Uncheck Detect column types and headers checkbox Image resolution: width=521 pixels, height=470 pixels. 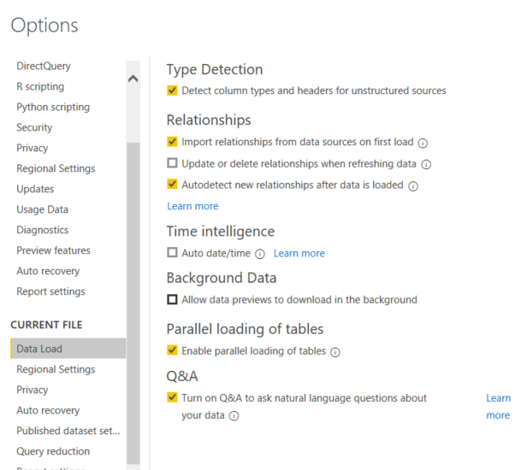point(172,91)
